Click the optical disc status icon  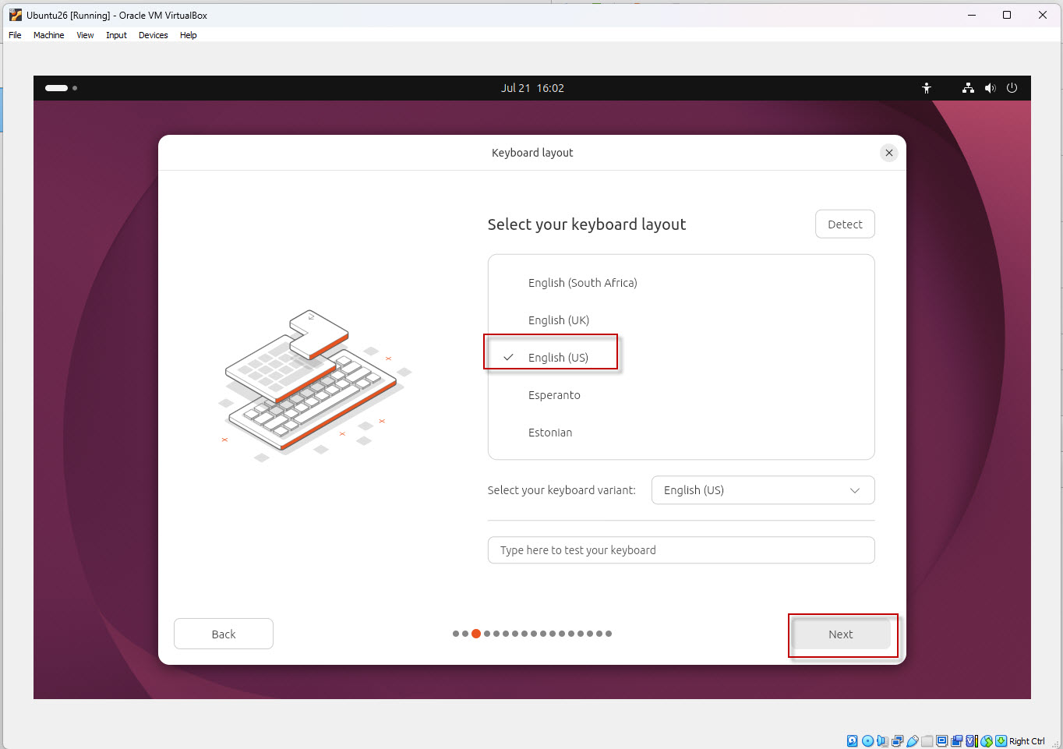(x=867, y=741)
